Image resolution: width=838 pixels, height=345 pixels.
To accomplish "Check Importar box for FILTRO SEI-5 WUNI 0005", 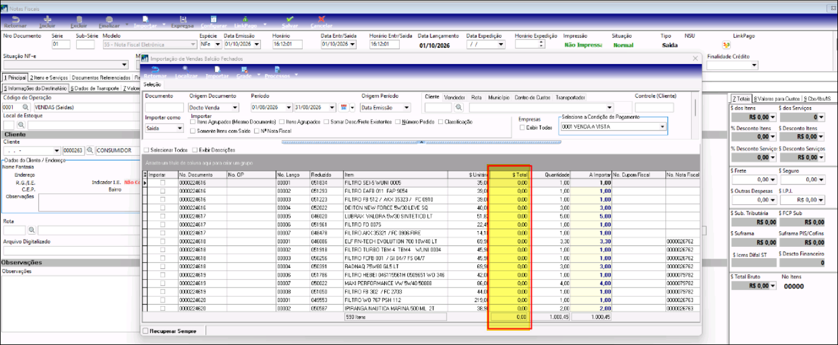I will tap(162, 182).
